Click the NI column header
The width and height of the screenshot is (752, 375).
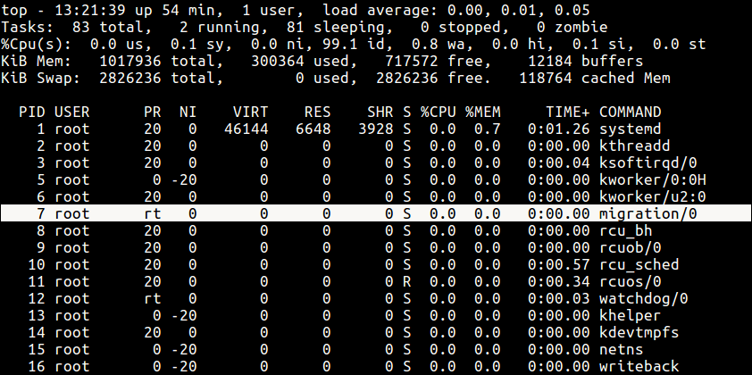click(x=188, y=112)
